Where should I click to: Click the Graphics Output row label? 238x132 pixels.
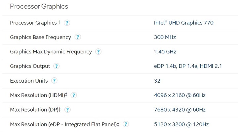click(30, 66)
